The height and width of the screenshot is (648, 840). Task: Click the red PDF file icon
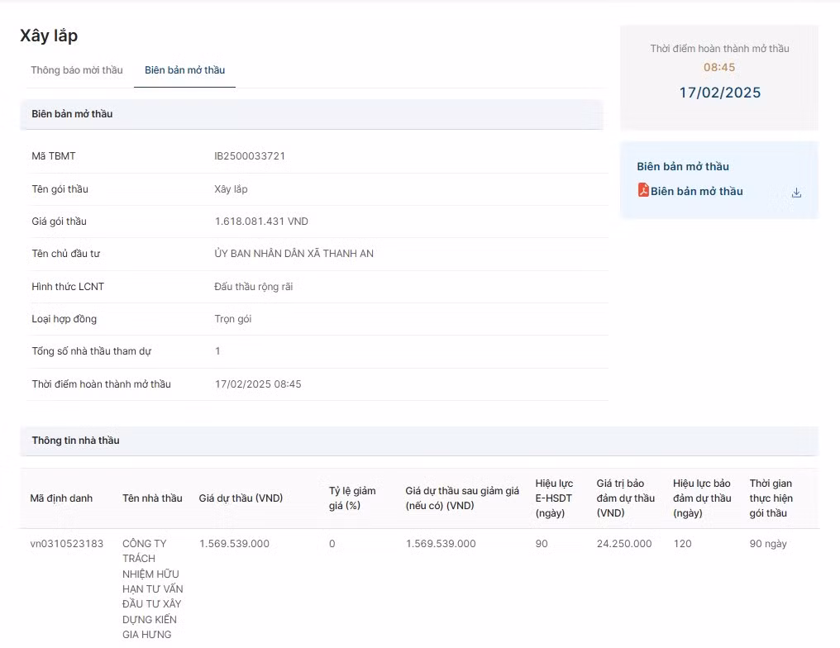[643, 190]
